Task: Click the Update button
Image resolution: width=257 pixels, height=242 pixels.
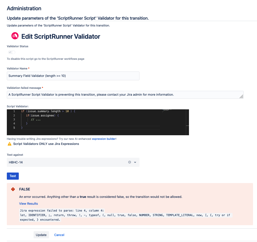Action: (41, 235)
